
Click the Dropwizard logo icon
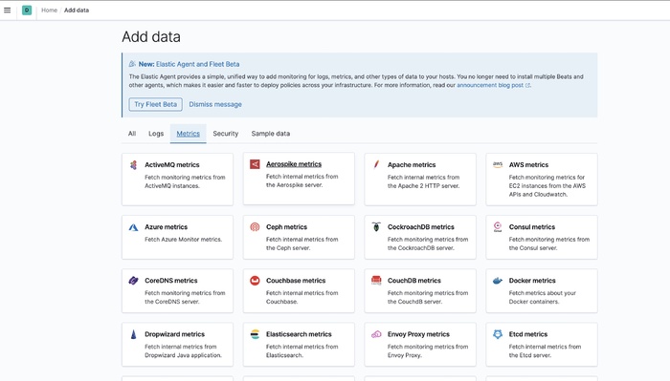(133, 334)
